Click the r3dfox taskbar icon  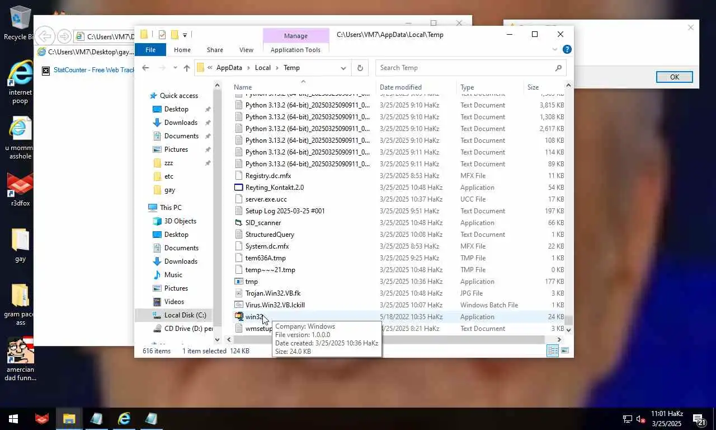pyautogui.click(x=42, y=419)
